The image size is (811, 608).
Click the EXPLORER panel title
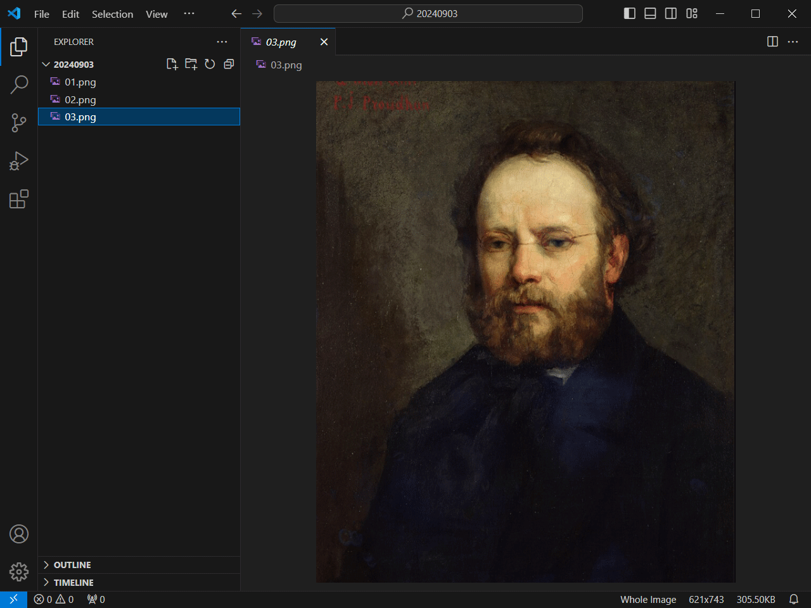point(73,42)
